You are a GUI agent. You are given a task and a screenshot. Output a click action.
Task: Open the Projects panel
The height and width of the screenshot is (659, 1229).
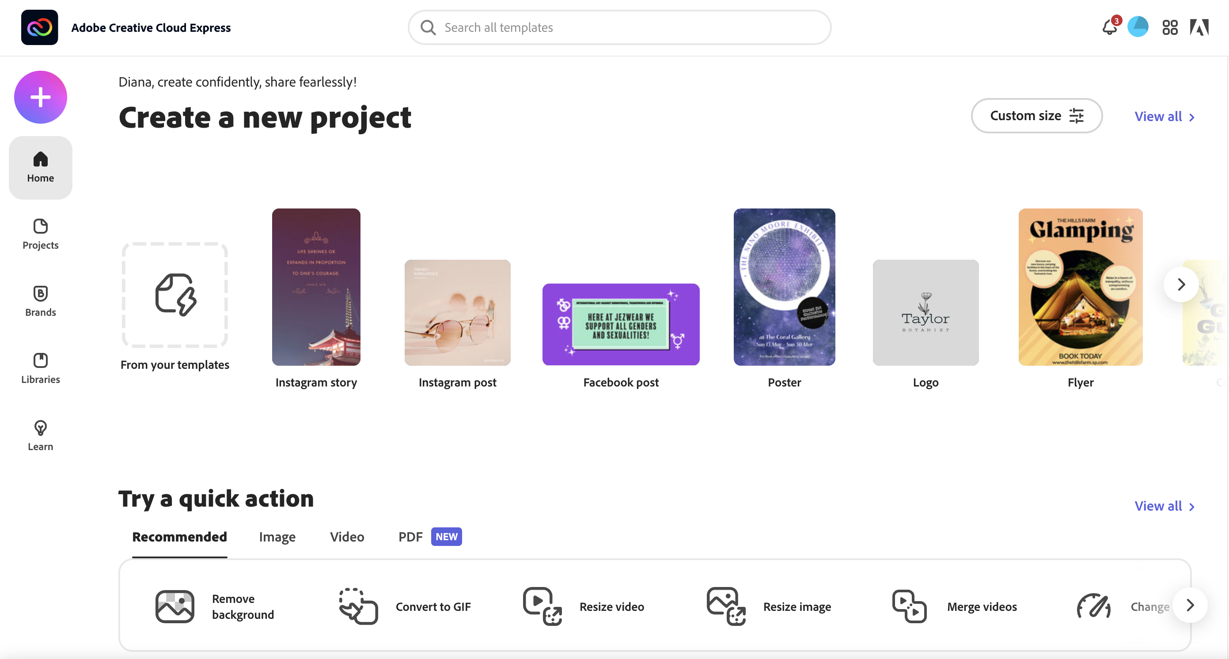40,233
